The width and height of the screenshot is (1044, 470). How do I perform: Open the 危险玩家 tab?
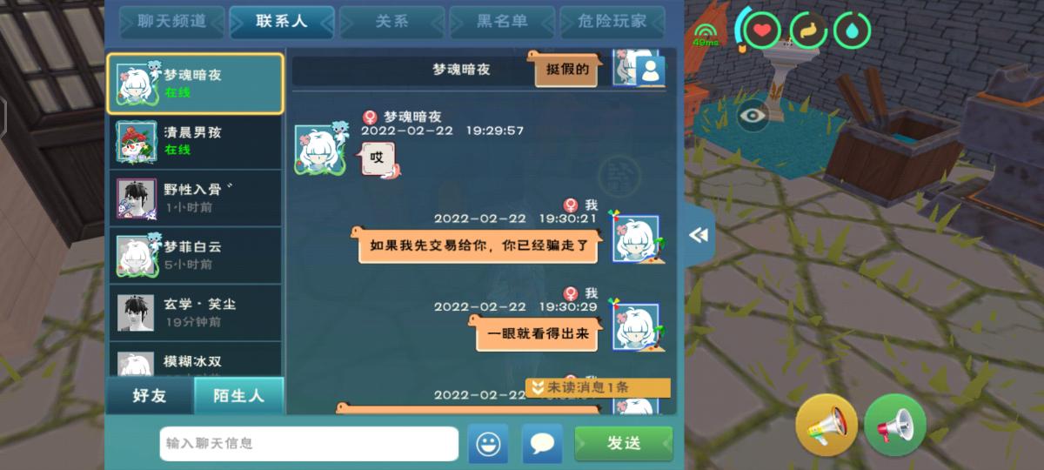click(612, 23)
